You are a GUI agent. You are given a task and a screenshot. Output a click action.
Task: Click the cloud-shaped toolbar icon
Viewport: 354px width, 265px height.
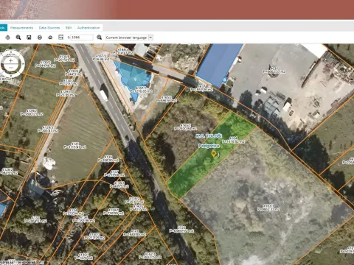pyautogui.click(x=50, y=38)
